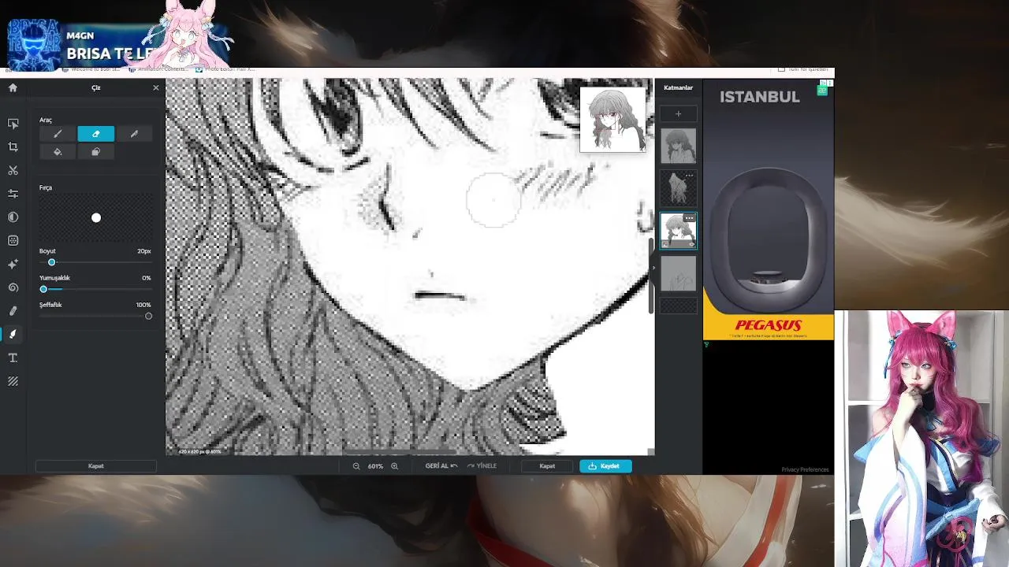Screen dimensions: 1009x567
Task: Select the top layer thumbnail
Action: point(678,146)
